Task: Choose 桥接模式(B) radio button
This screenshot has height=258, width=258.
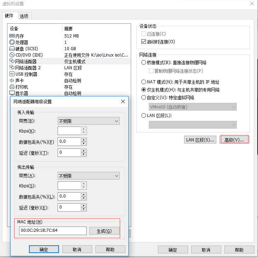Action: tap(143, 63)
